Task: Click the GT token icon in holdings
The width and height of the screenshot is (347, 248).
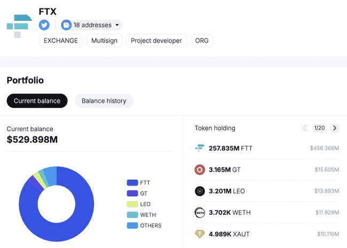Action: [x=200, y=170]
